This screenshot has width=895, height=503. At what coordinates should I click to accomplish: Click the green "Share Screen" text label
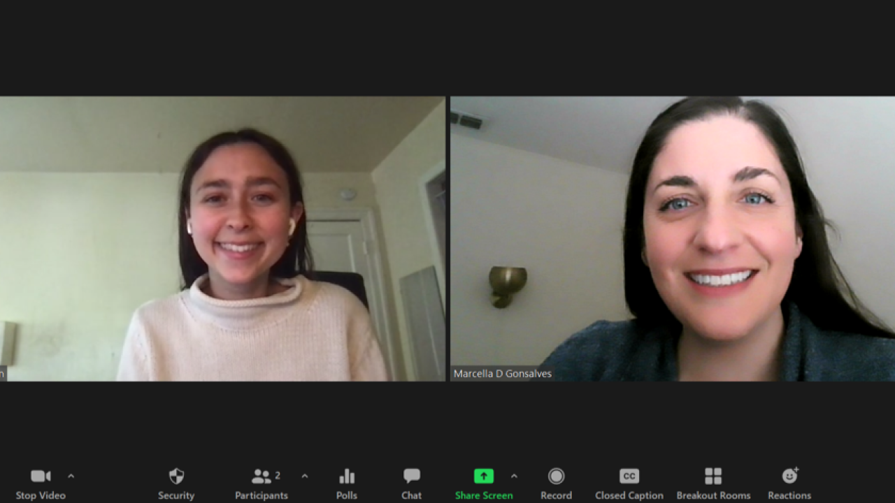483,495
